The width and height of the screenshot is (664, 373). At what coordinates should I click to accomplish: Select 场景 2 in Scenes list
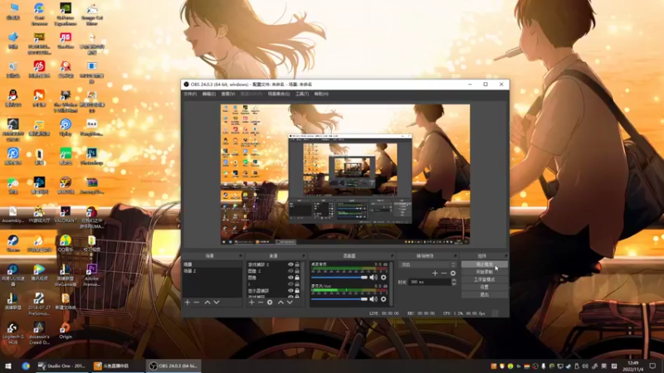(212, 271)
